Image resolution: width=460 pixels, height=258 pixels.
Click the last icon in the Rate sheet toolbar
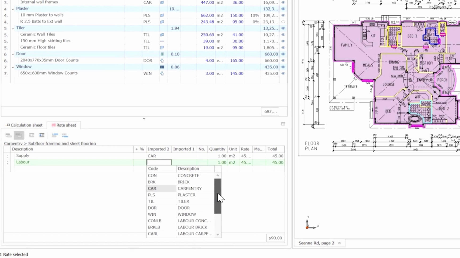click(65, 135)
